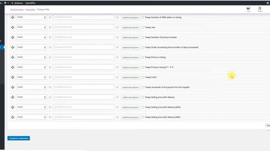Click icon after excluded terms field in Selling price with delivery (MIN) row
The image size is (270, 151).
117,117
